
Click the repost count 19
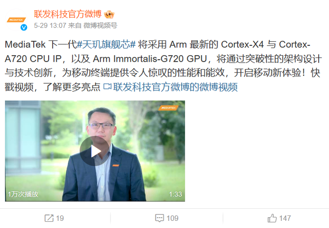tap(60, 218)
